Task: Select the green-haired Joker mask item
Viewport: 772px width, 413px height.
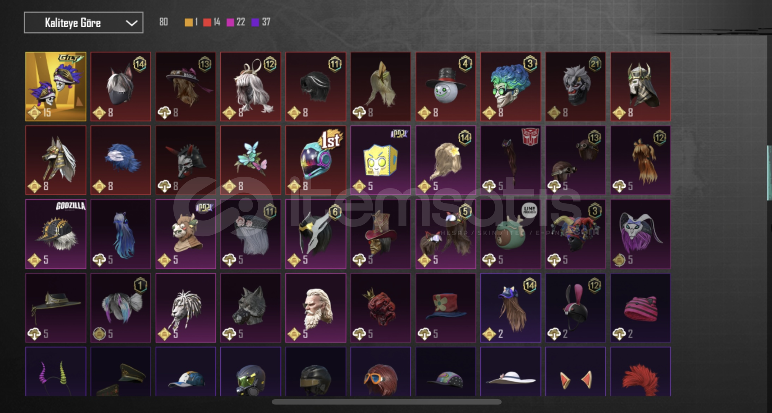Action: [x=510, y=86]
